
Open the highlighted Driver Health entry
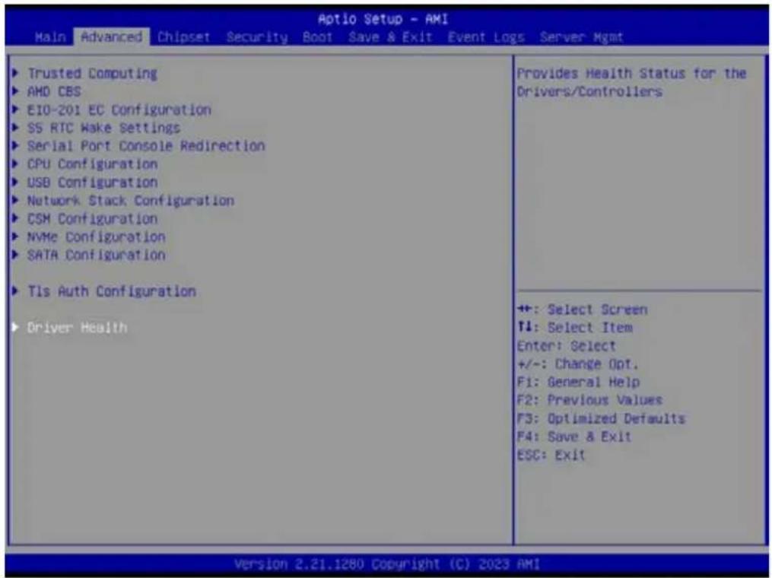pyautogui.click(x=78, y=328)
